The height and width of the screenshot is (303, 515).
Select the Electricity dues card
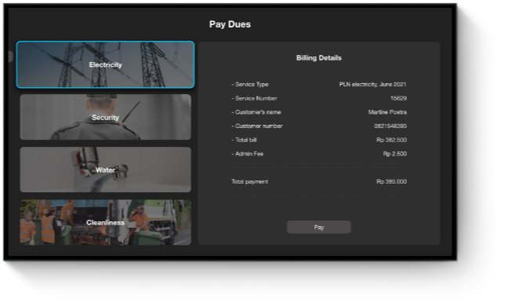[106, 64]
